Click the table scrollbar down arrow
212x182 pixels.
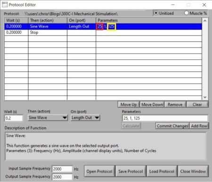pos(205,97)
